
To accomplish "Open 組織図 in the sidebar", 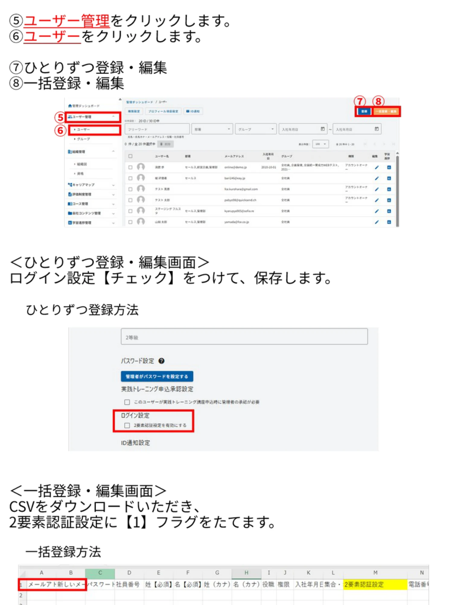I will [x=82, y=164].
